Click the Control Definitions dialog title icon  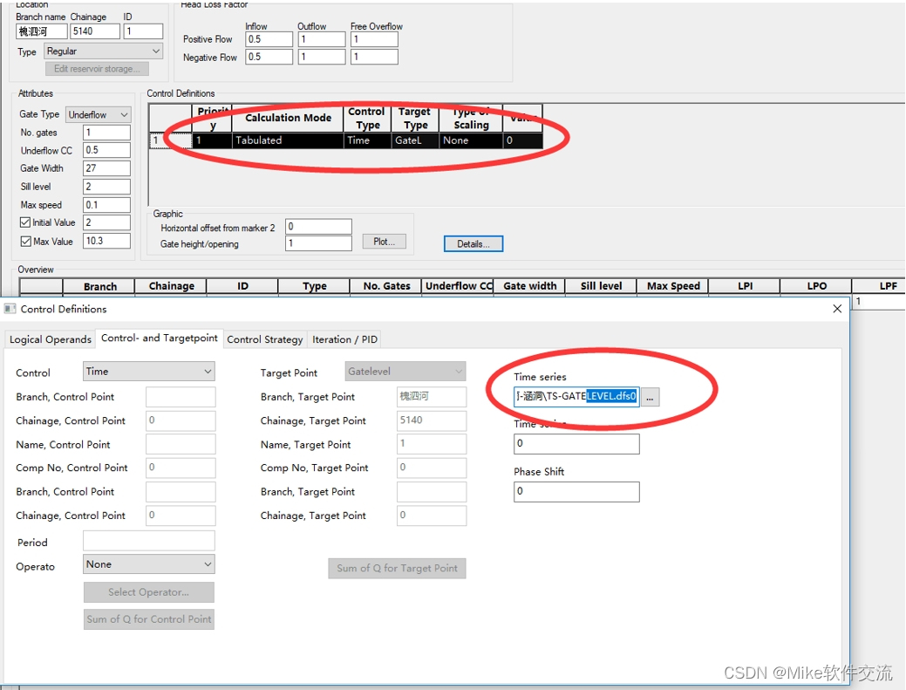[10, 309]
